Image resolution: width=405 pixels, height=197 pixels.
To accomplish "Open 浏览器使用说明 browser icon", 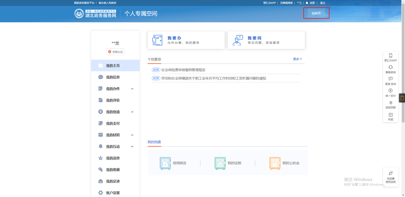I will [390, 173].
